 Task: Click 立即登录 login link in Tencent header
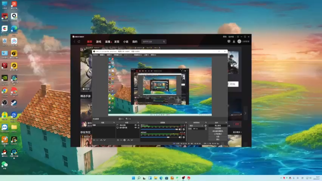click(x=246, y=41)
